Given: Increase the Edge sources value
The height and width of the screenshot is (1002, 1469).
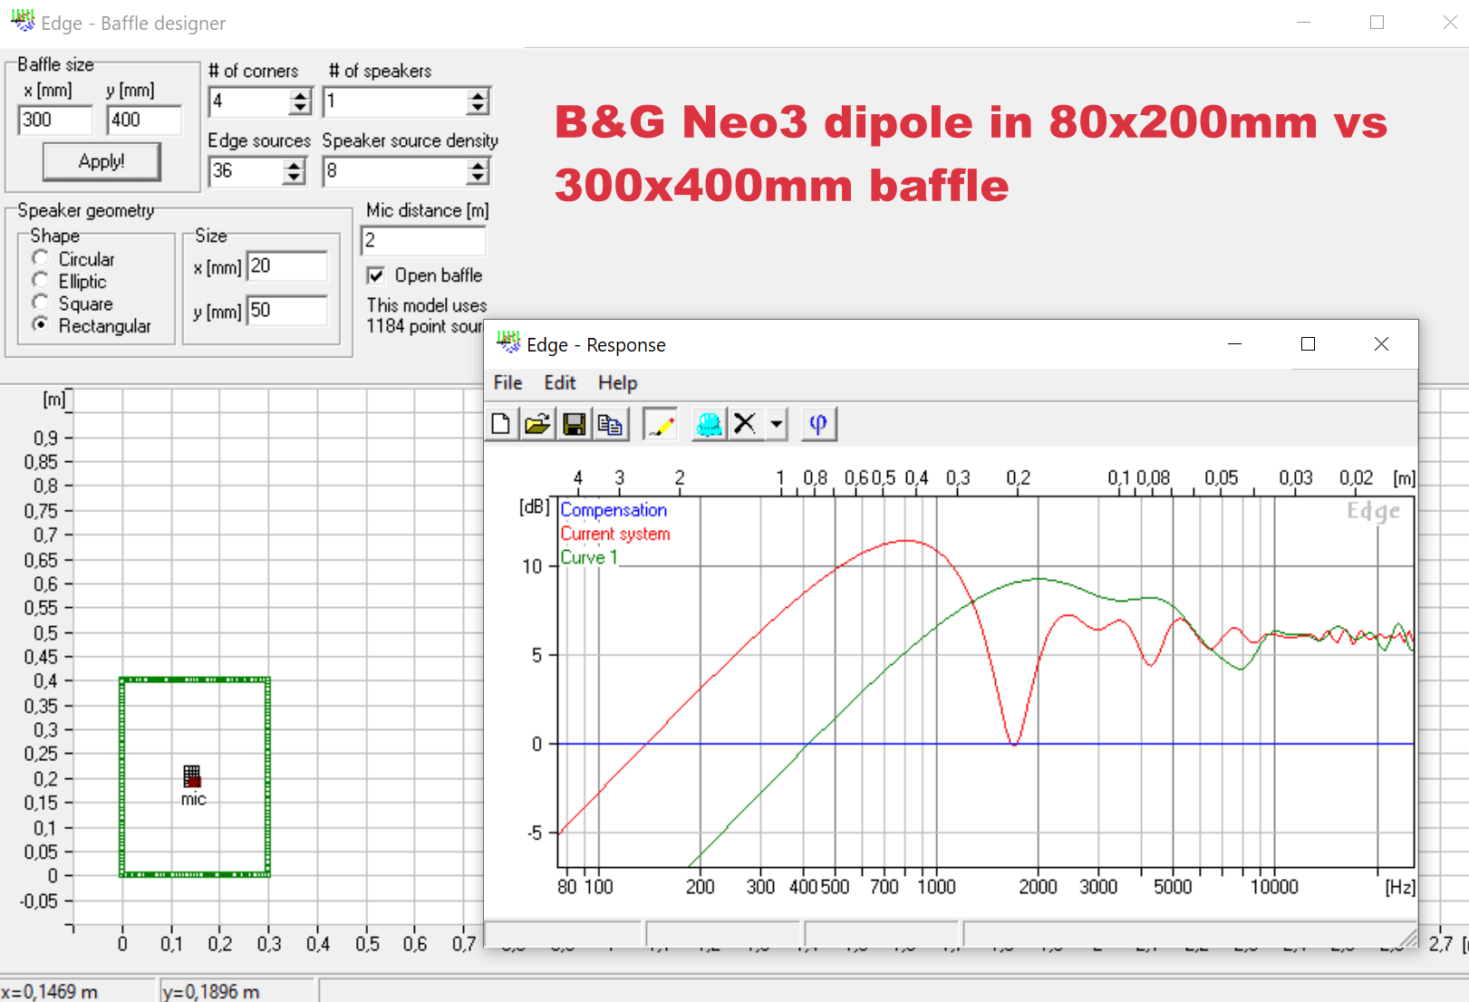Looking at the screenshot, I should click(x=295, y=165).
